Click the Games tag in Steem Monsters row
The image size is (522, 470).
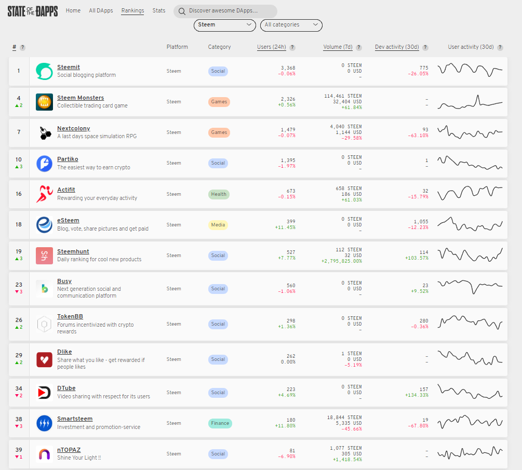(x=219, y=102)
